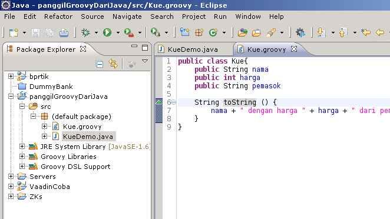Open the Help menu
Image resolution: width=390 pixels, height=219 pixels.
pos(276,16)
